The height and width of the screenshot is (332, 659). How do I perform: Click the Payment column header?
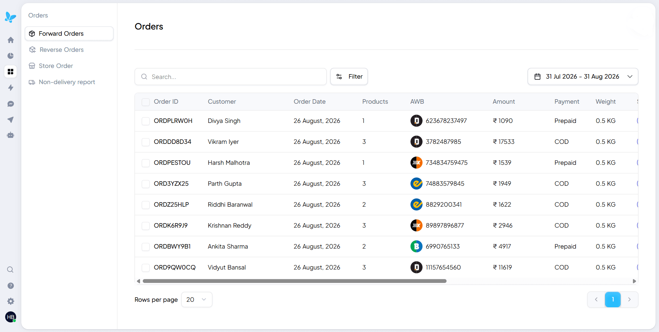[567, 102]
